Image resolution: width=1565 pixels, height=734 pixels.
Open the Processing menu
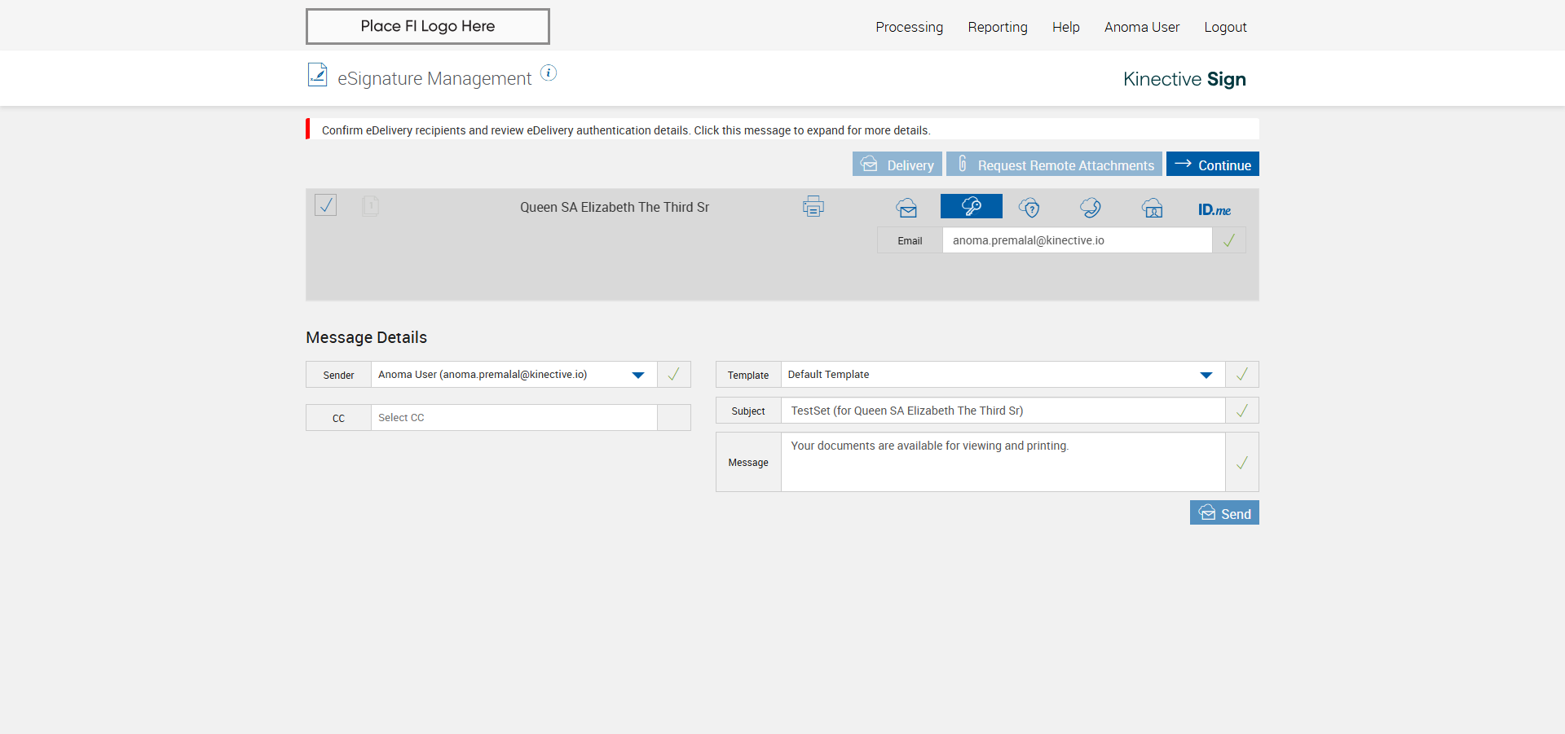[909, 27]
